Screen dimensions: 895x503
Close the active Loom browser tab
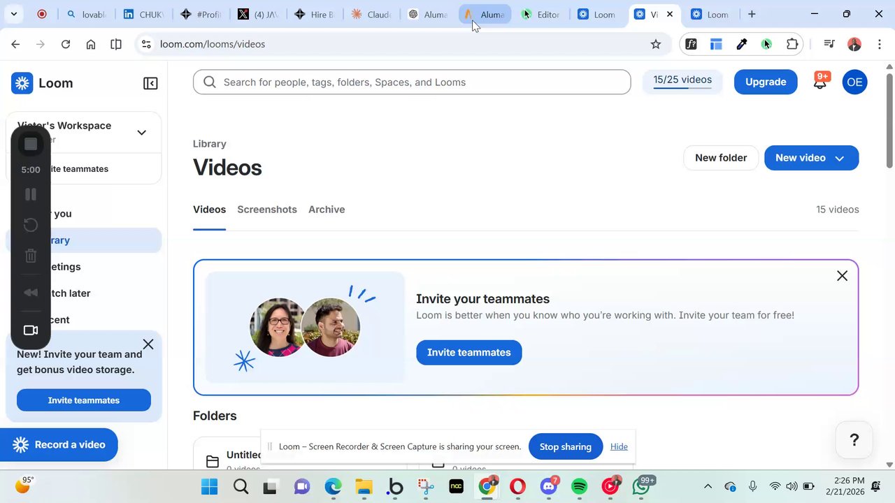pyautogui.click(x=670, y=14)
